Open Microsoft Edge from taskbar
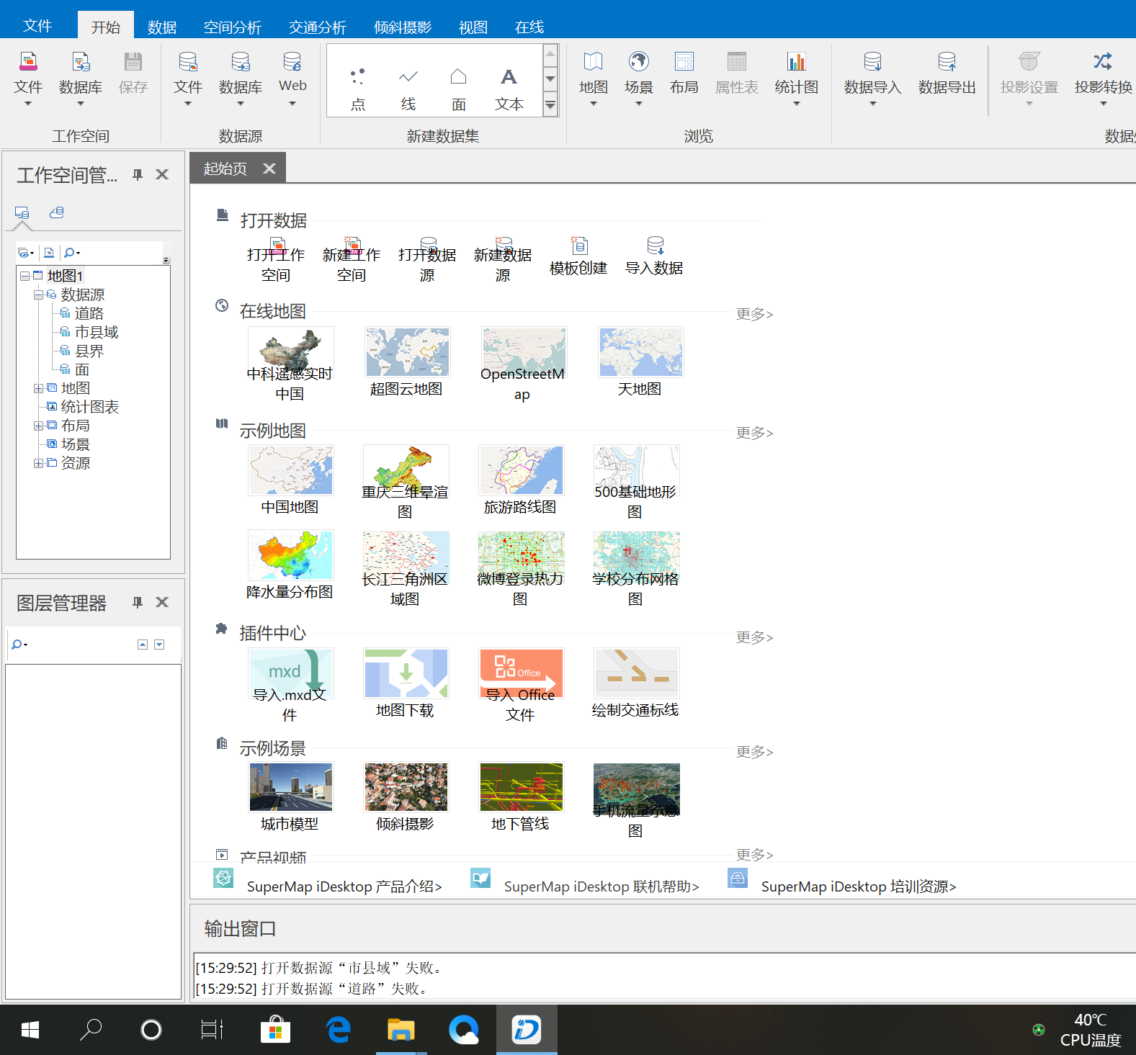Screen dimensions: 1136x1055 click(x=339, y=1030)
